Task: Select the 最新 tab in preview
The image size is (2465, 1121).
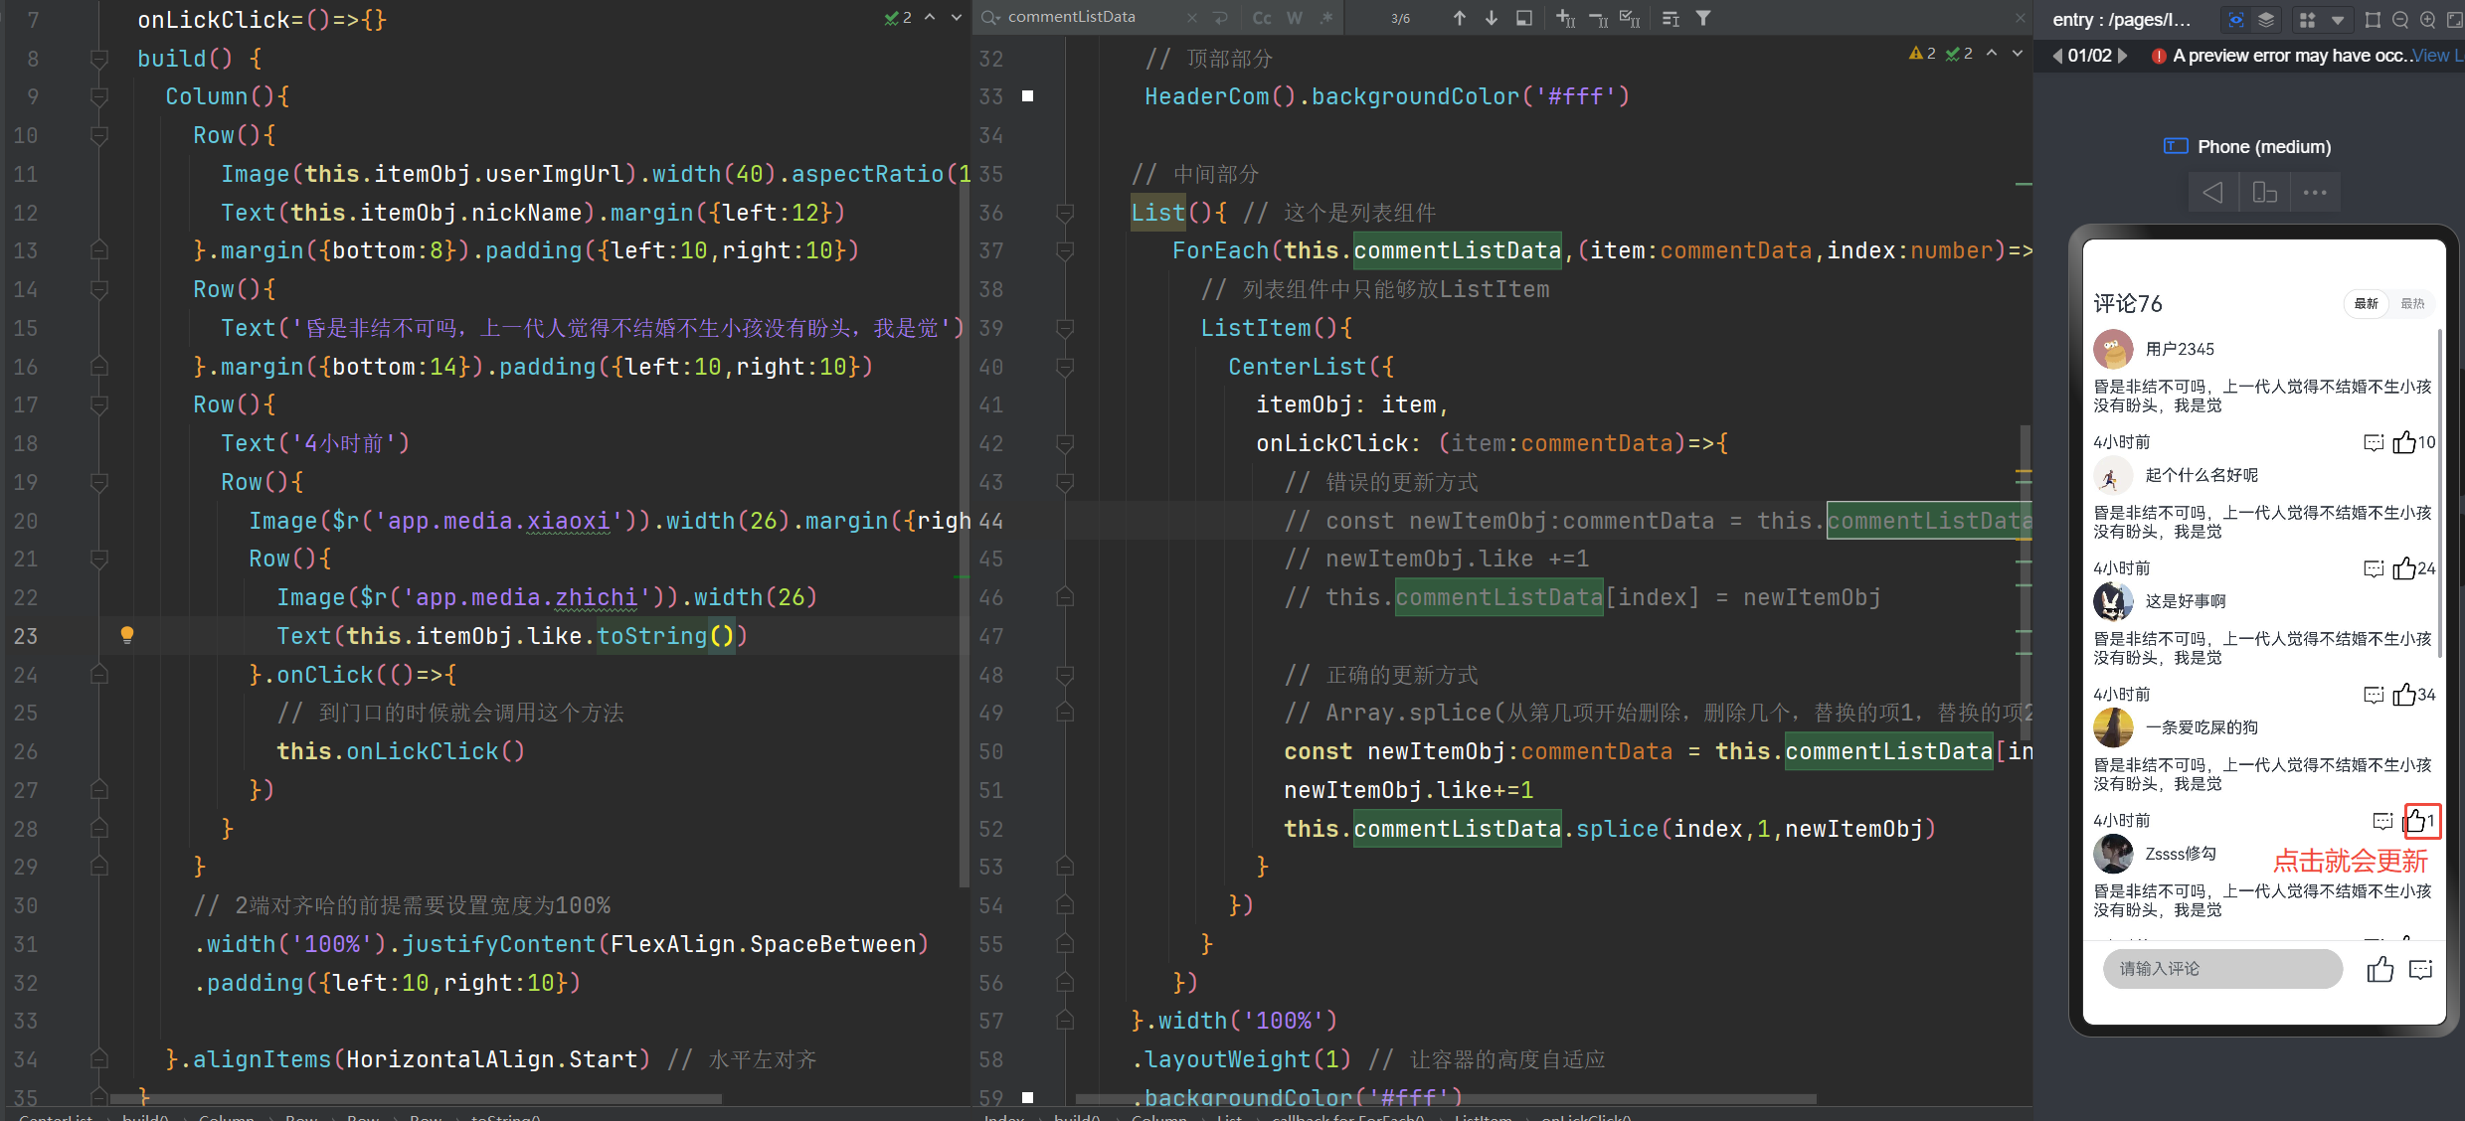Action: [x=2366, y=304]
